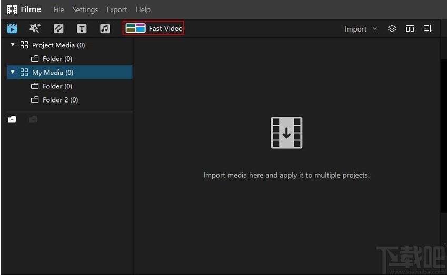Open the Import dropdown
This screenshot has width=447, height=275.
(x=361, y=29)
